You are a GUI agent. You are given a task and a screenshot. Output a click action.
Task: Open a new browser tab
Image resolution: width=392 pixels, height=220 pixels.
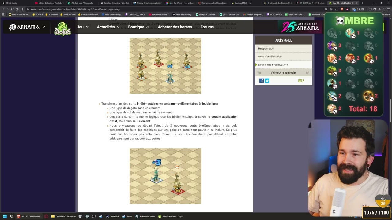tap(362, 3)
